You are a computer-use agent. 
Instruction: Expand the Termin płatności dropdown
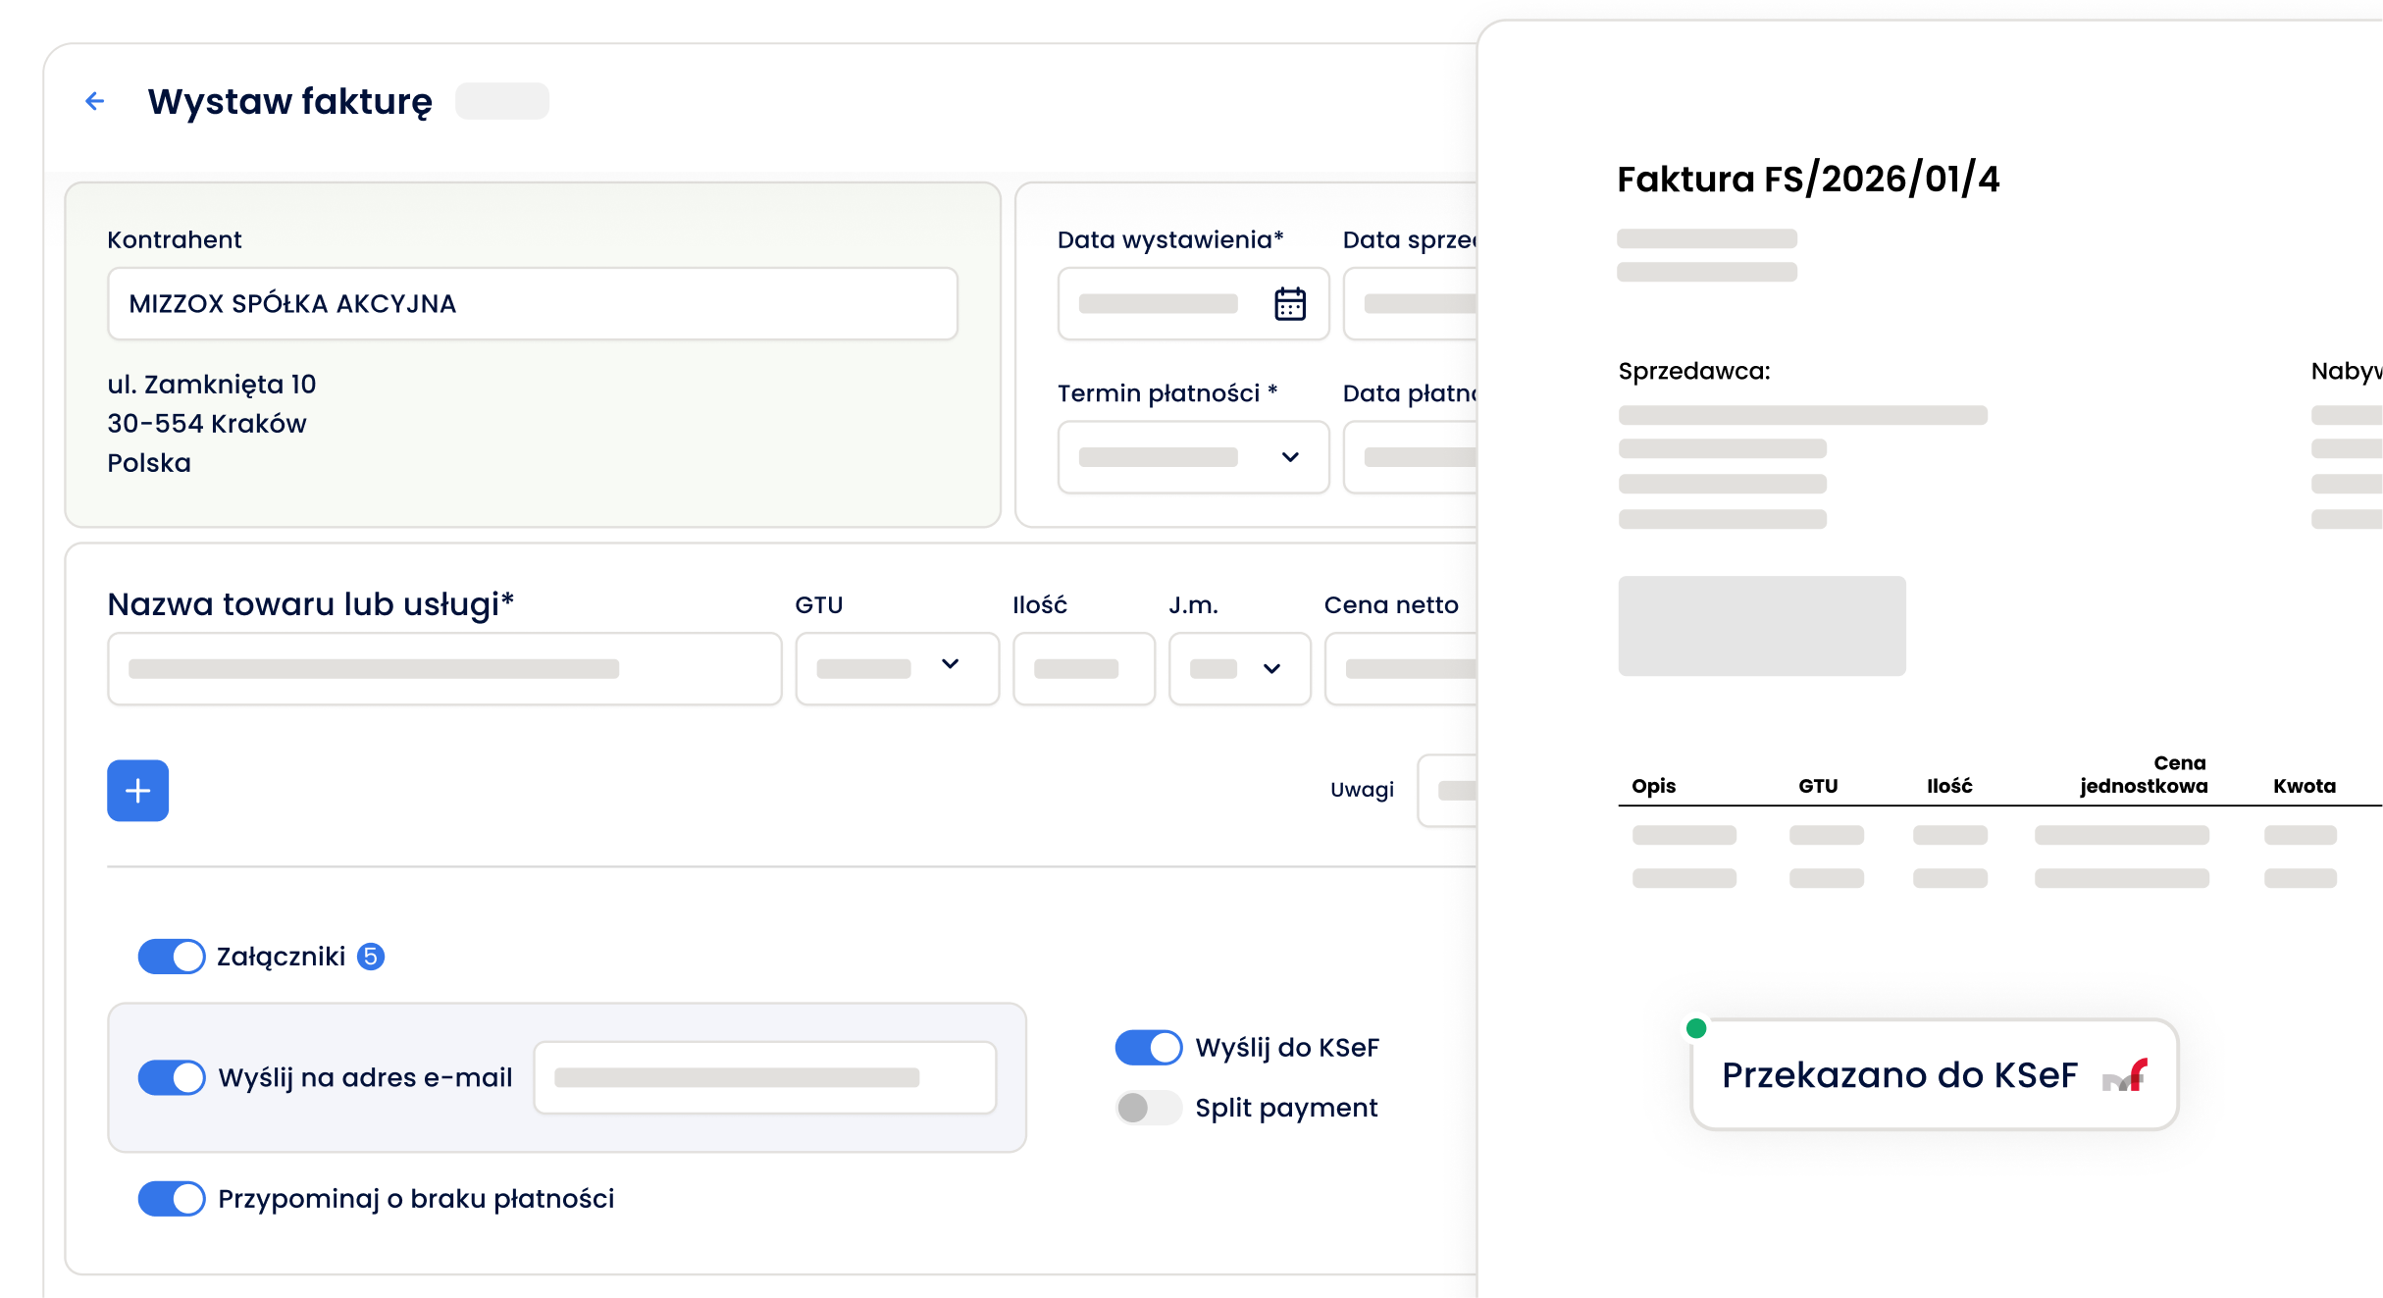coord(1193,457)
